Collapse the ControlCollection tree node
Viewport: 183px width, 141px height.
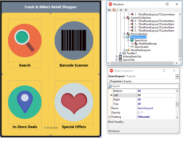124,18
